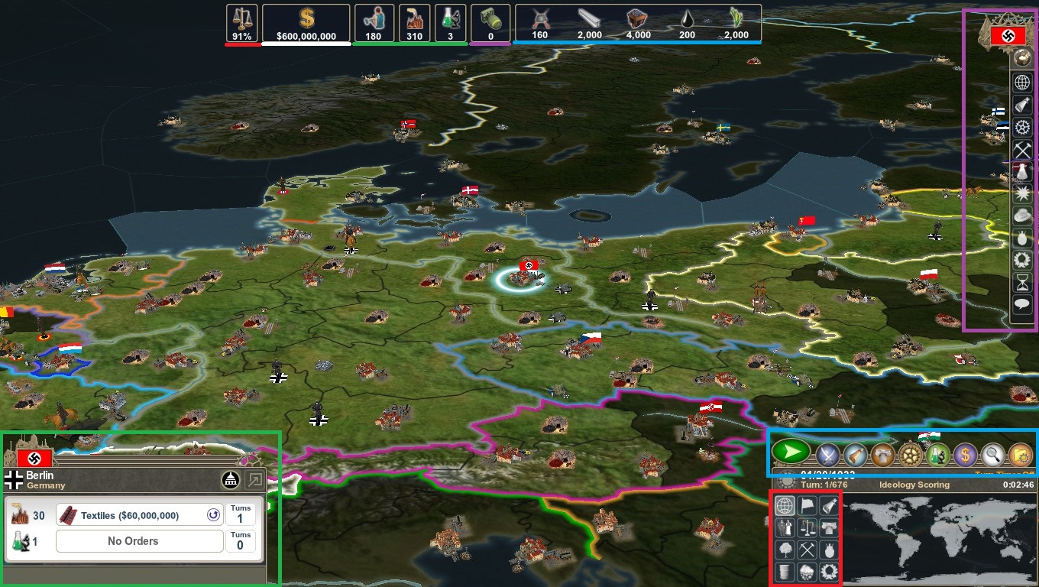
Task: Toggle the repeat icon on Textiles order
Action: coord(212,515)
